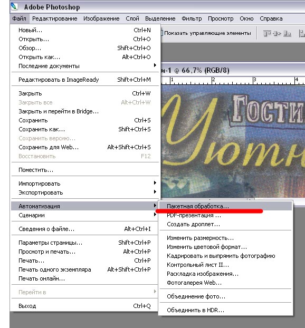
Task: Select Изменить цветовой формат...
Action: click(x=226, y=247)
